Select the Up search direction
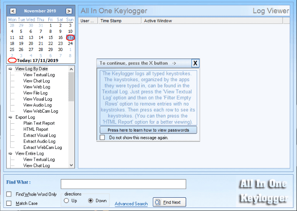 tap(66, 200)
